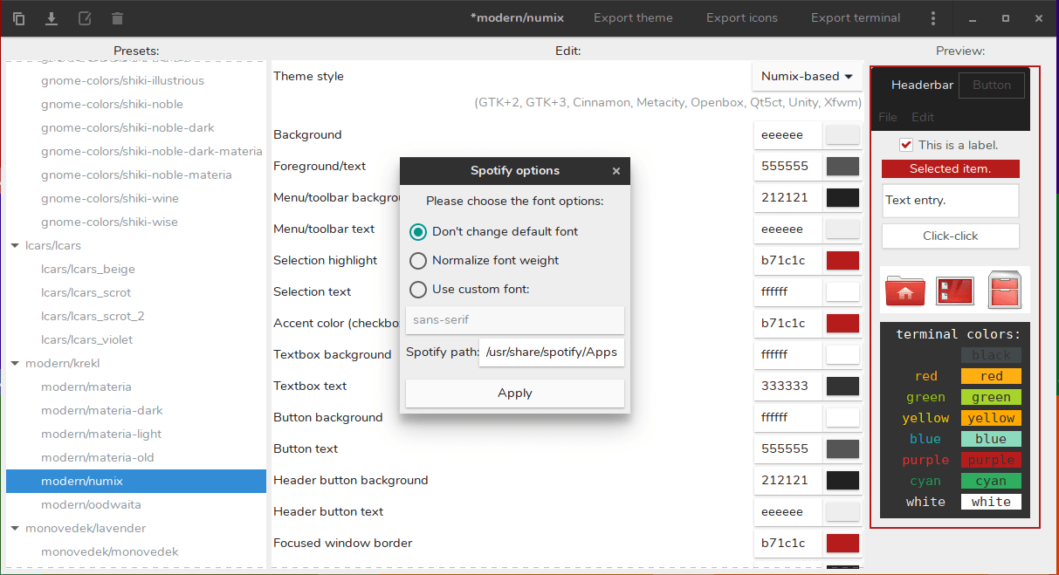Viewport: 1059px width, 575px height.
Task: Select Use custom font radio button
Action: [418, 289]
